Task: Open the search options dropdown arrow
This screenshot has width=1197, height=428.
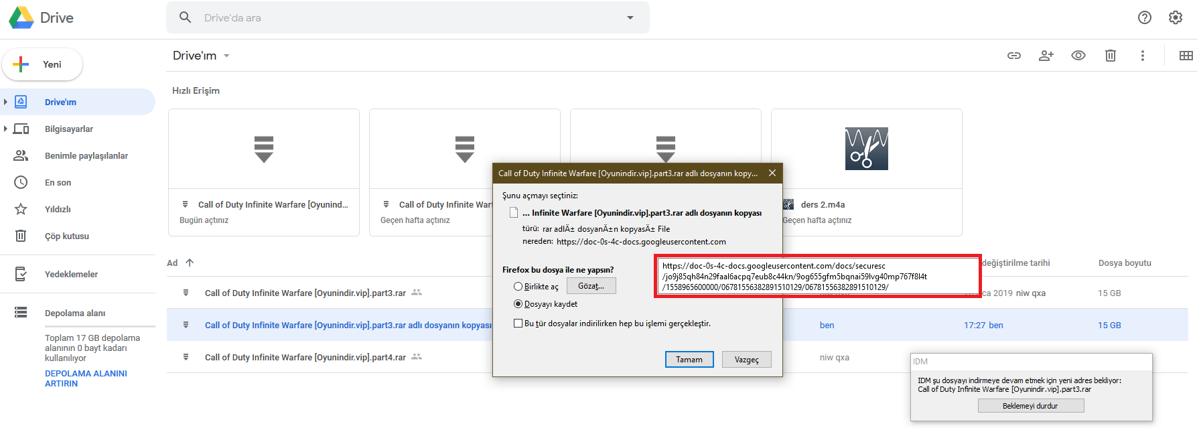Action: click(x=630, y=17)
